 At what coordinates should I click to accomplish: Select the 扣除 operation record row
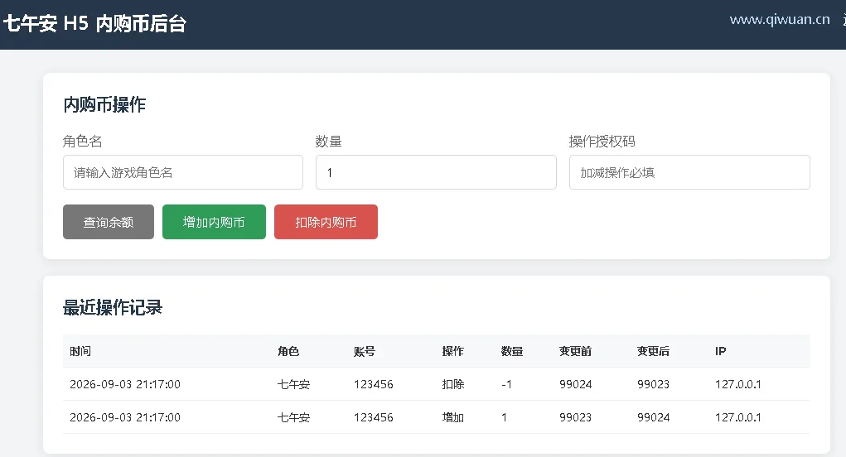pyautogui.click(x=437, y=384)
